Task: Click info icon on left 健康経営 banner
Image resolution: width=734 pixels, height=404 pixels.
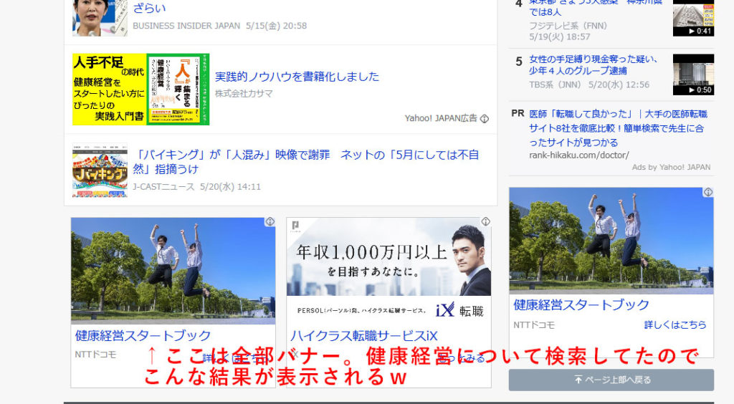Action: (x=270, y=222)
